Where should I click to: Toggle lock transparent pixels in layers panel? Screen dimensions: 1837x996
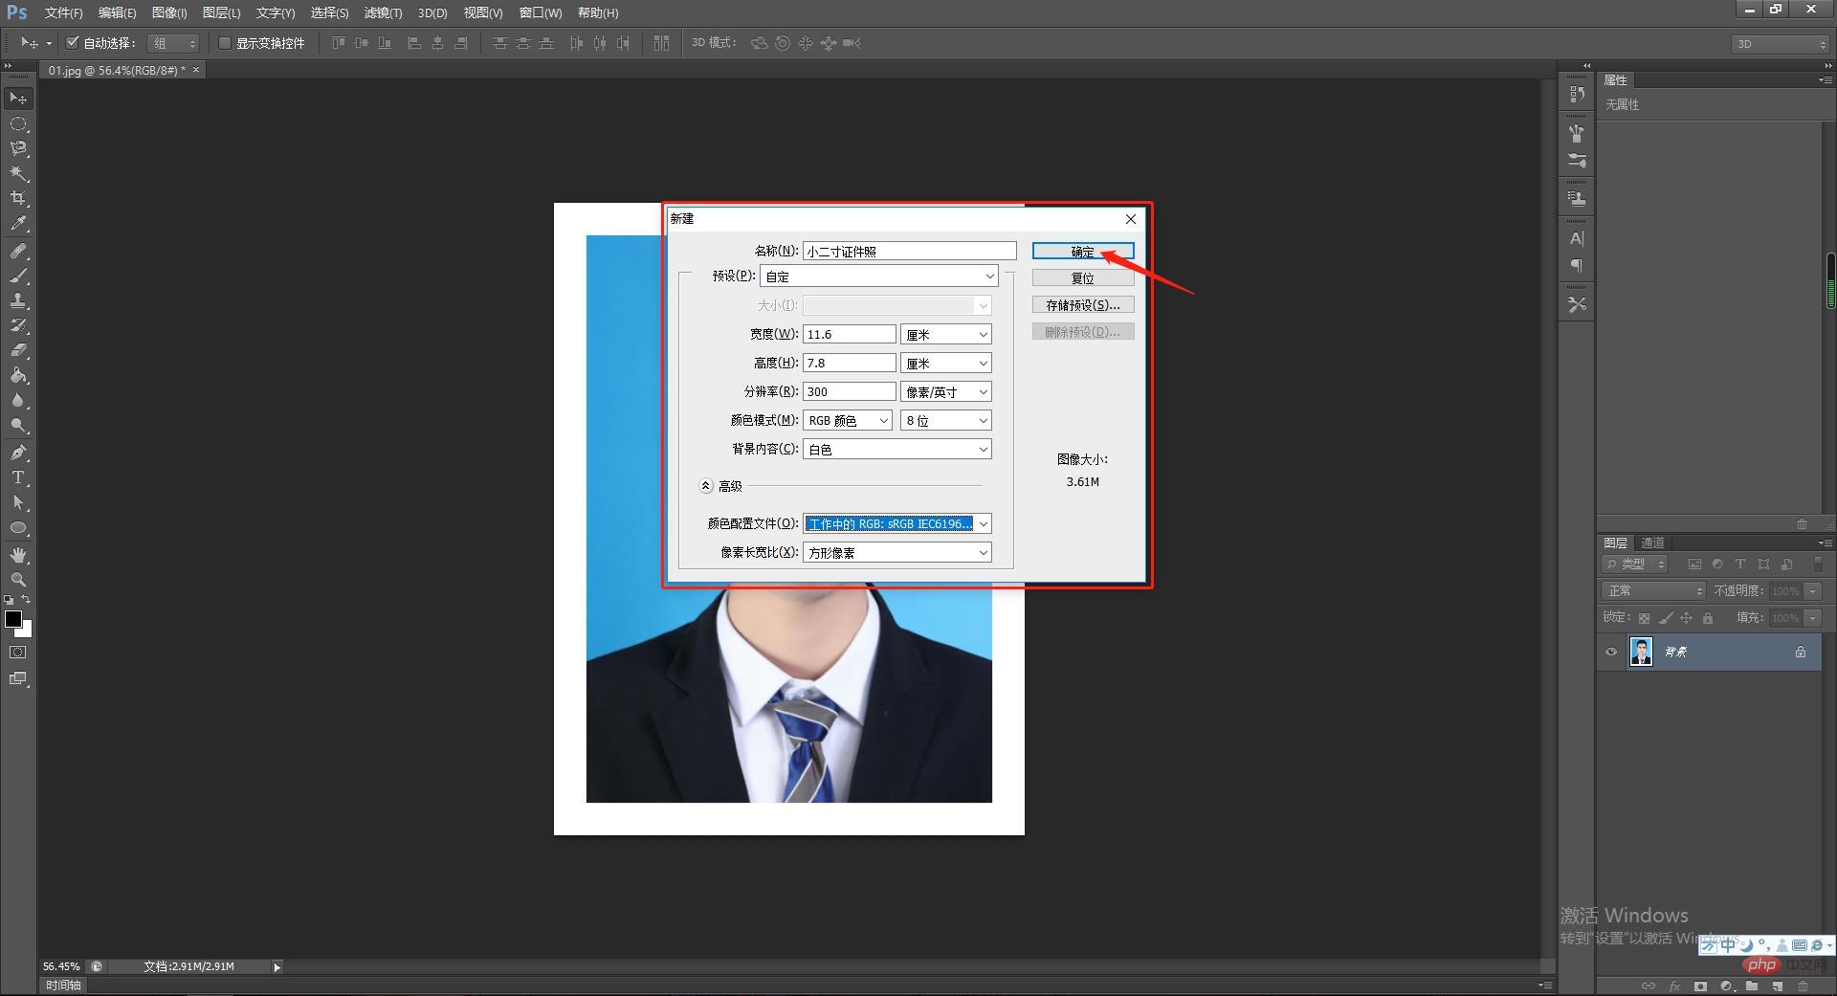pos(1644,618)
